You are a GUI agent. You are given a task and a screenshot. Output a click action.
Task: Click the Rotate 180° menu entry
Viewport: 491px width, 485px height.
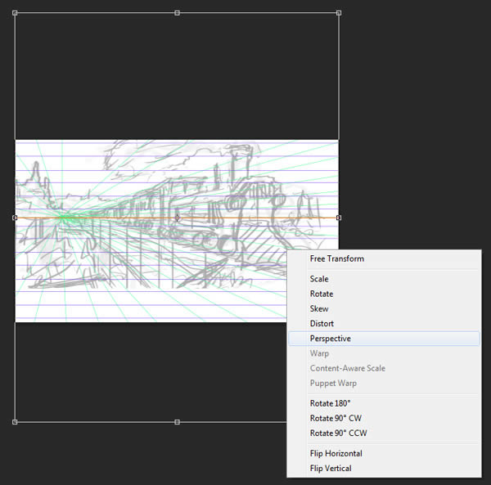click(384, 403)
